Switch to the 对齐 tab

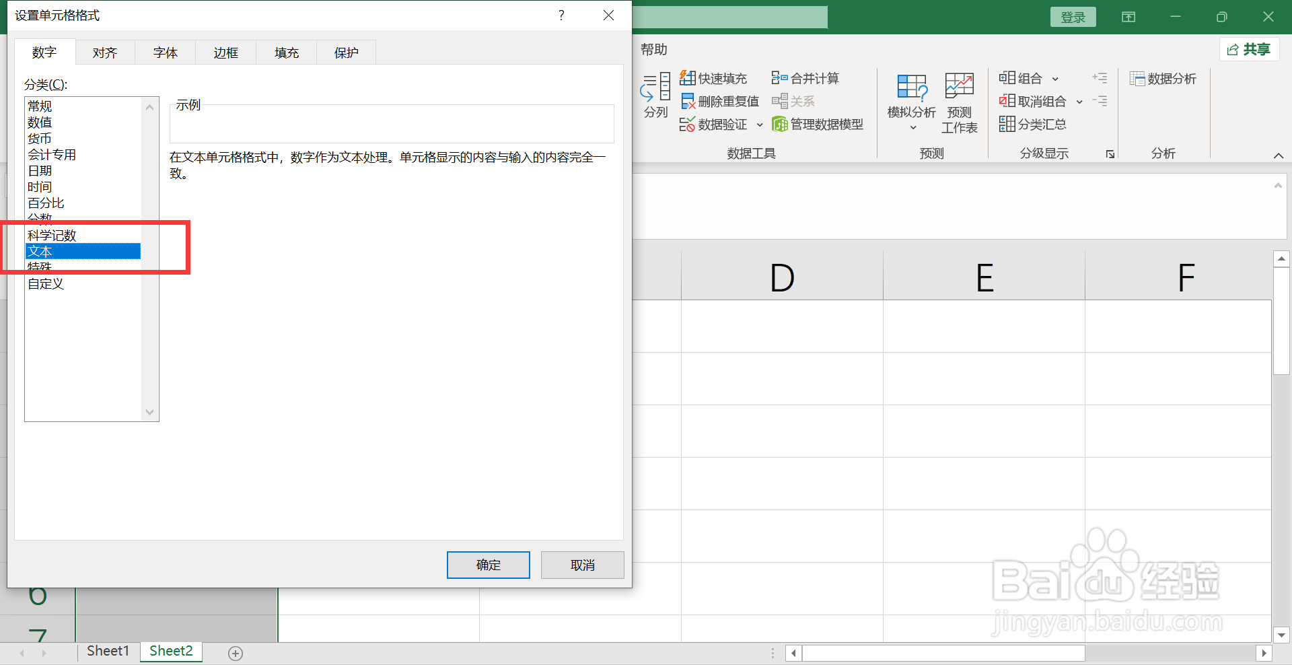105,53
